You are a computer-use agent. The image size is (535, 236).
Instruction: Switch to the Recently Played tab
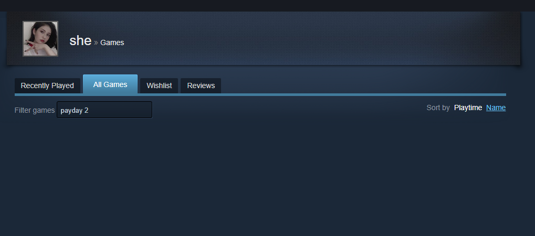click(x=47, y=85)
